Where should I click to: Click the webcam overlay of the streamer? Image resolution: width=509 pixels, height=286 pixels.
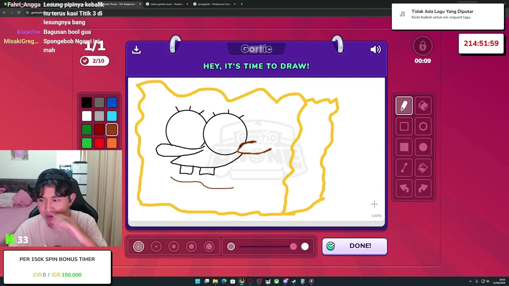pos(61,199)
